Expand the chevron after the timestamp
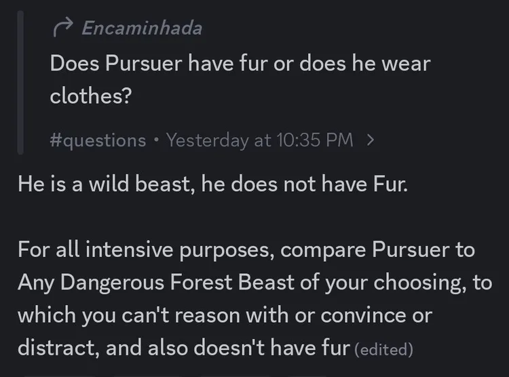The image size is (509, 377). pyautogui.click(x=371, y=140)
